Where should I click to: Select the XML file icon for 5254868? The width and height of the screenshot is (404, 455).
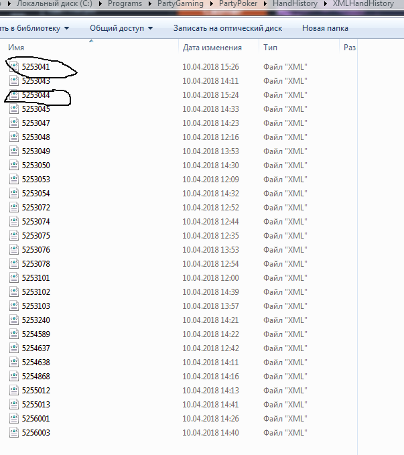(x=14, y=377)
